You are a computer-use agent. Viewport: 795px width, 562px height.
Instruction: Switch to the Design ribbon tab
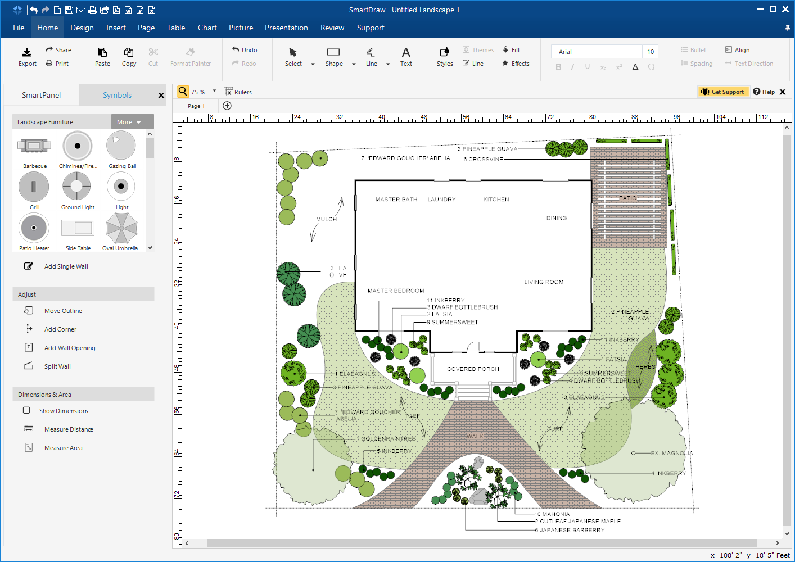coord(82,27)
